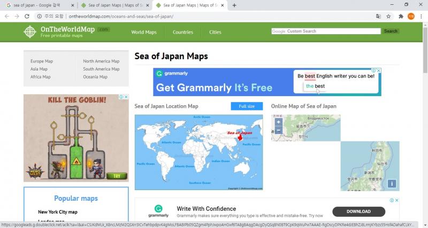
Task: Click the Full size button
Action: 247,106
